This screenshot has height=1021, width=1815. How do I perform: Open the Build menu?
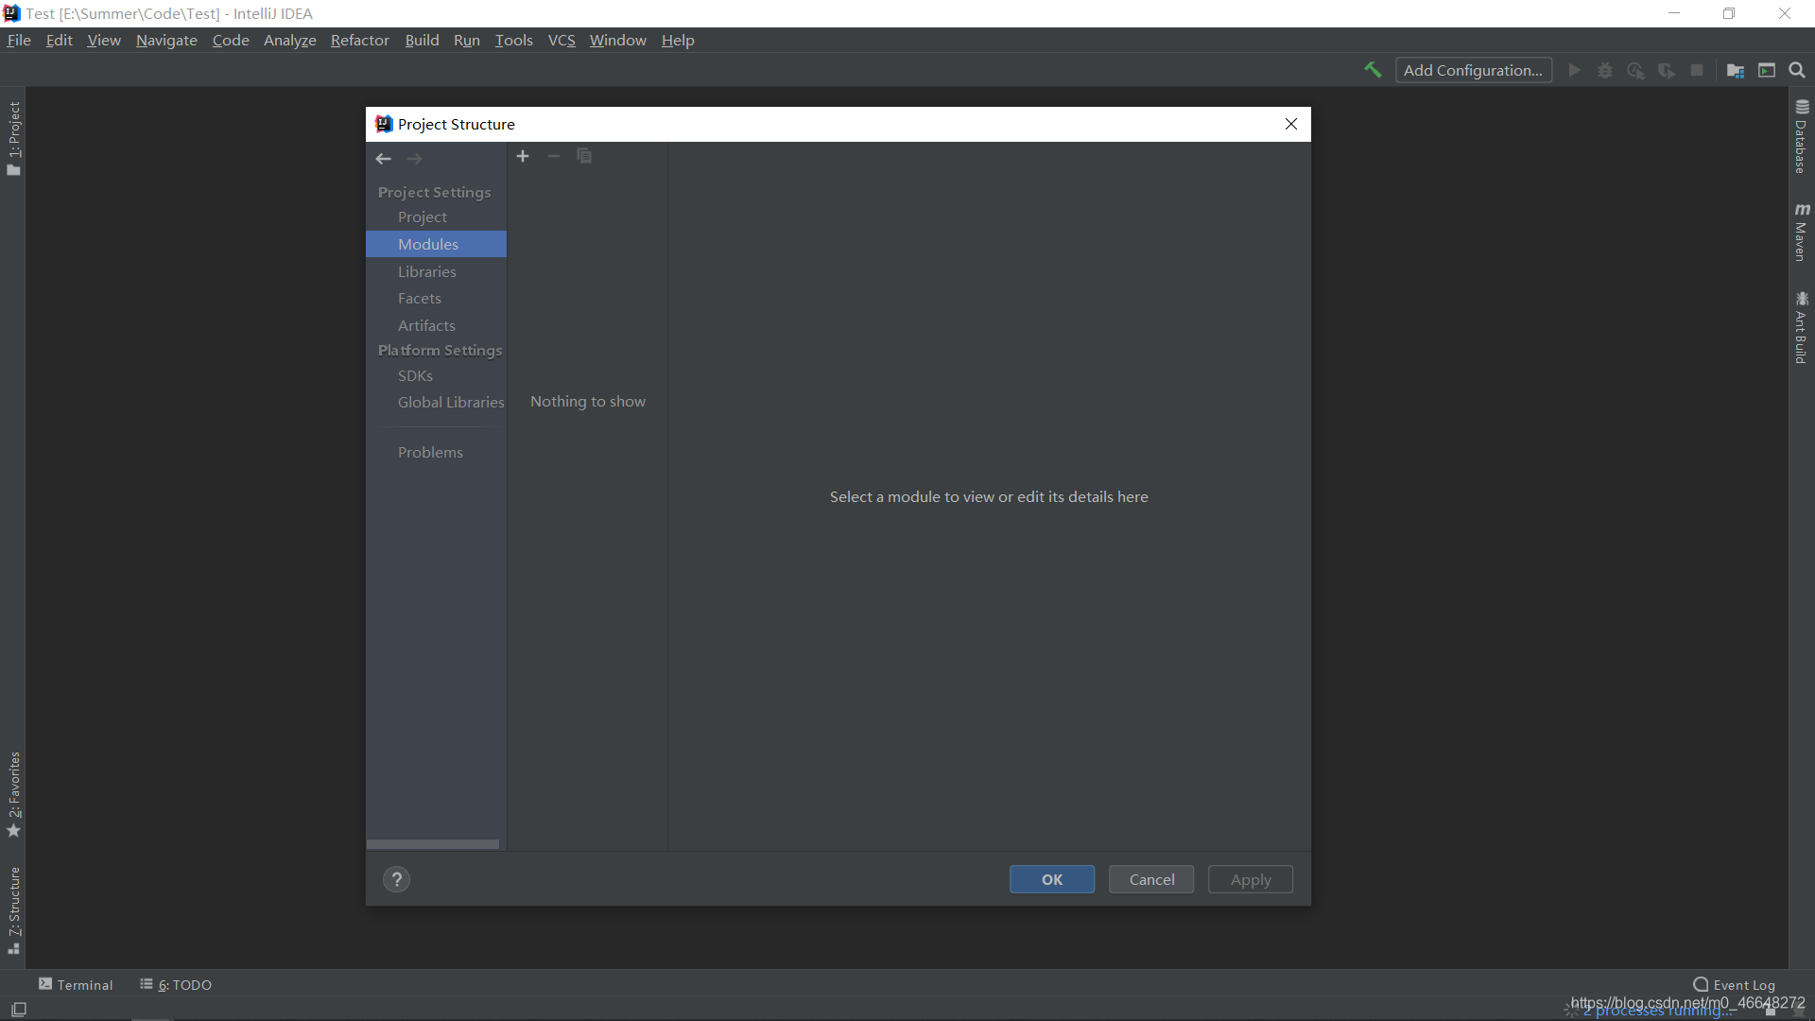pos(422,40)
